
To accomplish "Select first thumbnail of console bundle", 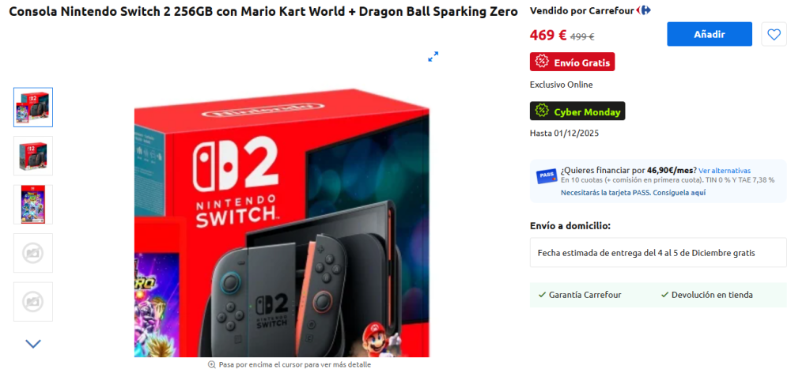I will pos(33,108).
